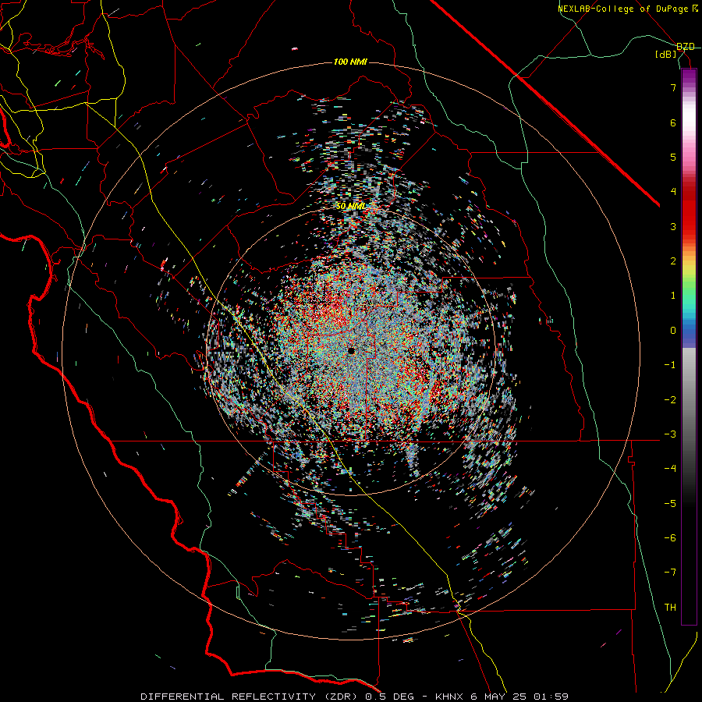Click the 0 value on the dB scale

tap(673, 331)
